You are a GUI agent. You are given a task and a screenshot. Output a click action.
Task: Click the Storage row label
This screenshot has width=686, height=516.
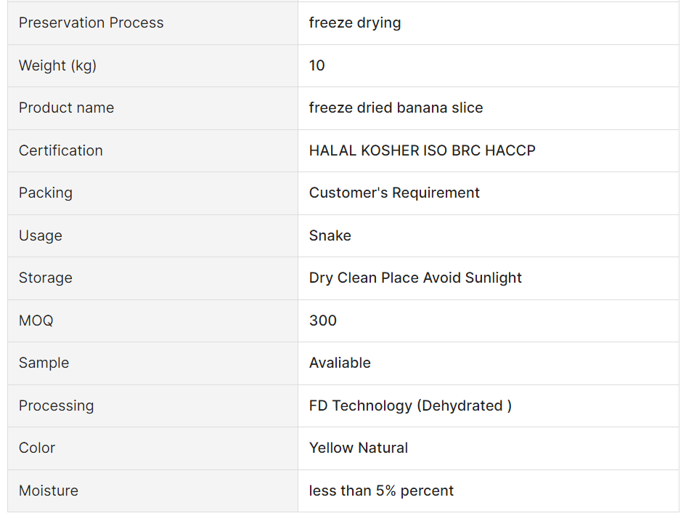point(46,278)
